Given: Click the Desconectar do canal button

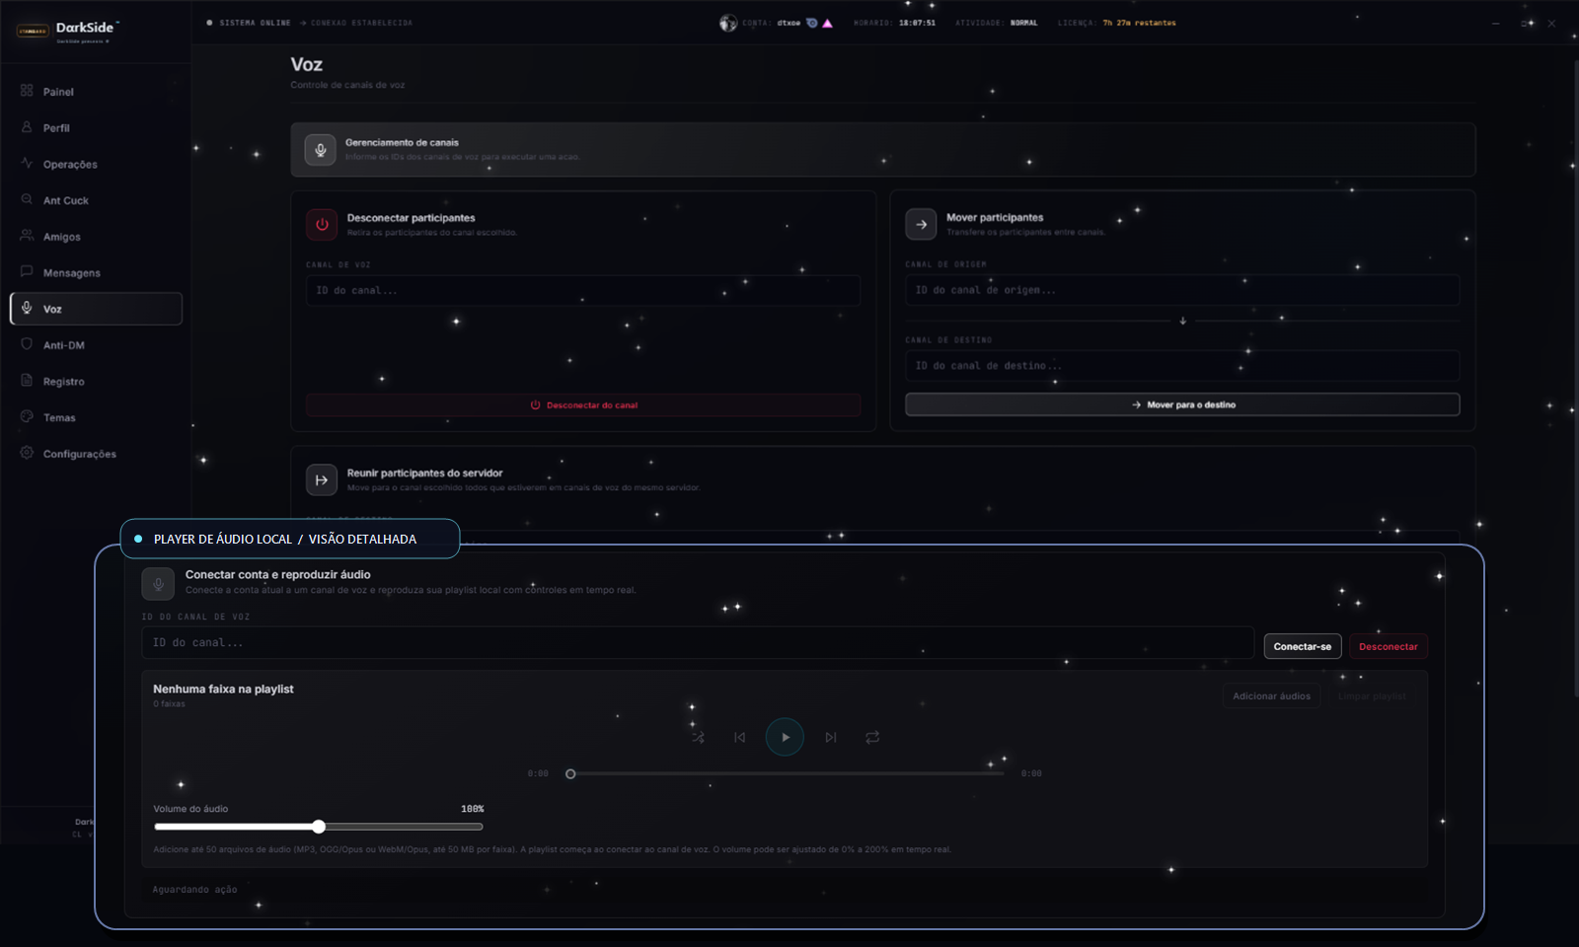Looking at the screenshot, I should point(583,404).
